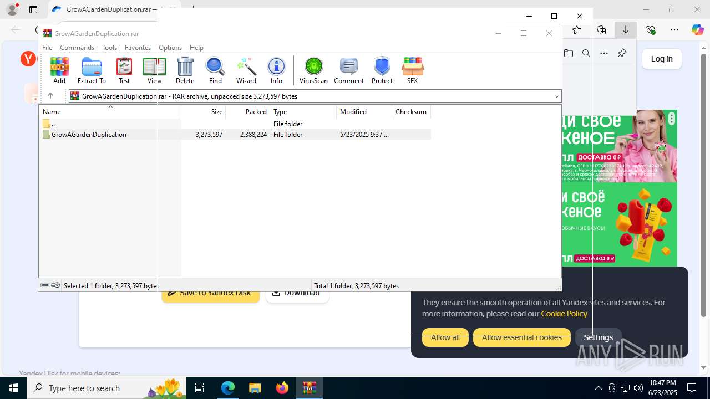Open browser Collections icon
The image size is (710, 399).
point(601,30)
